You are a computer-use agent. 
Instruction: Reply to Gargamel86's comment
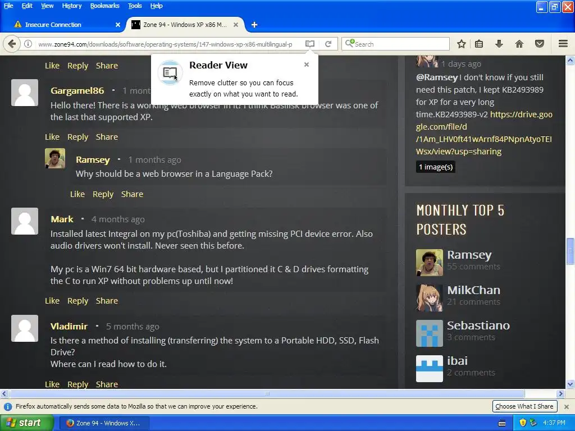77,137
